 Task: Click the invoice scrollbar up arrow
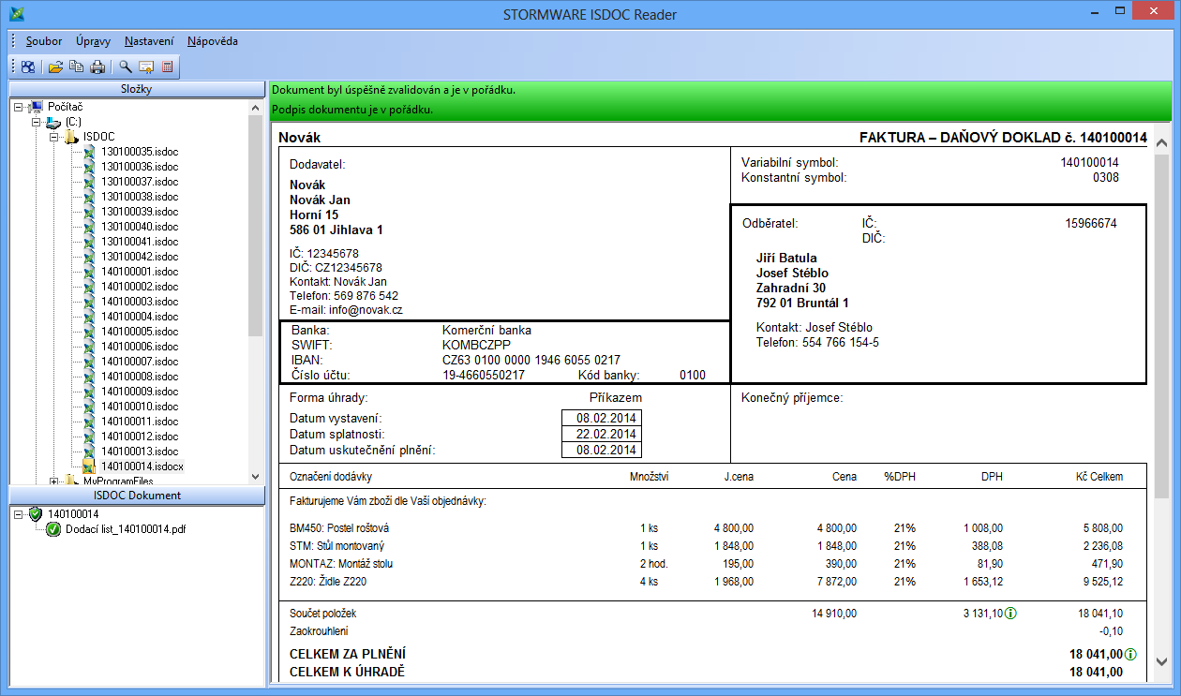click(x=1161, y=143)
